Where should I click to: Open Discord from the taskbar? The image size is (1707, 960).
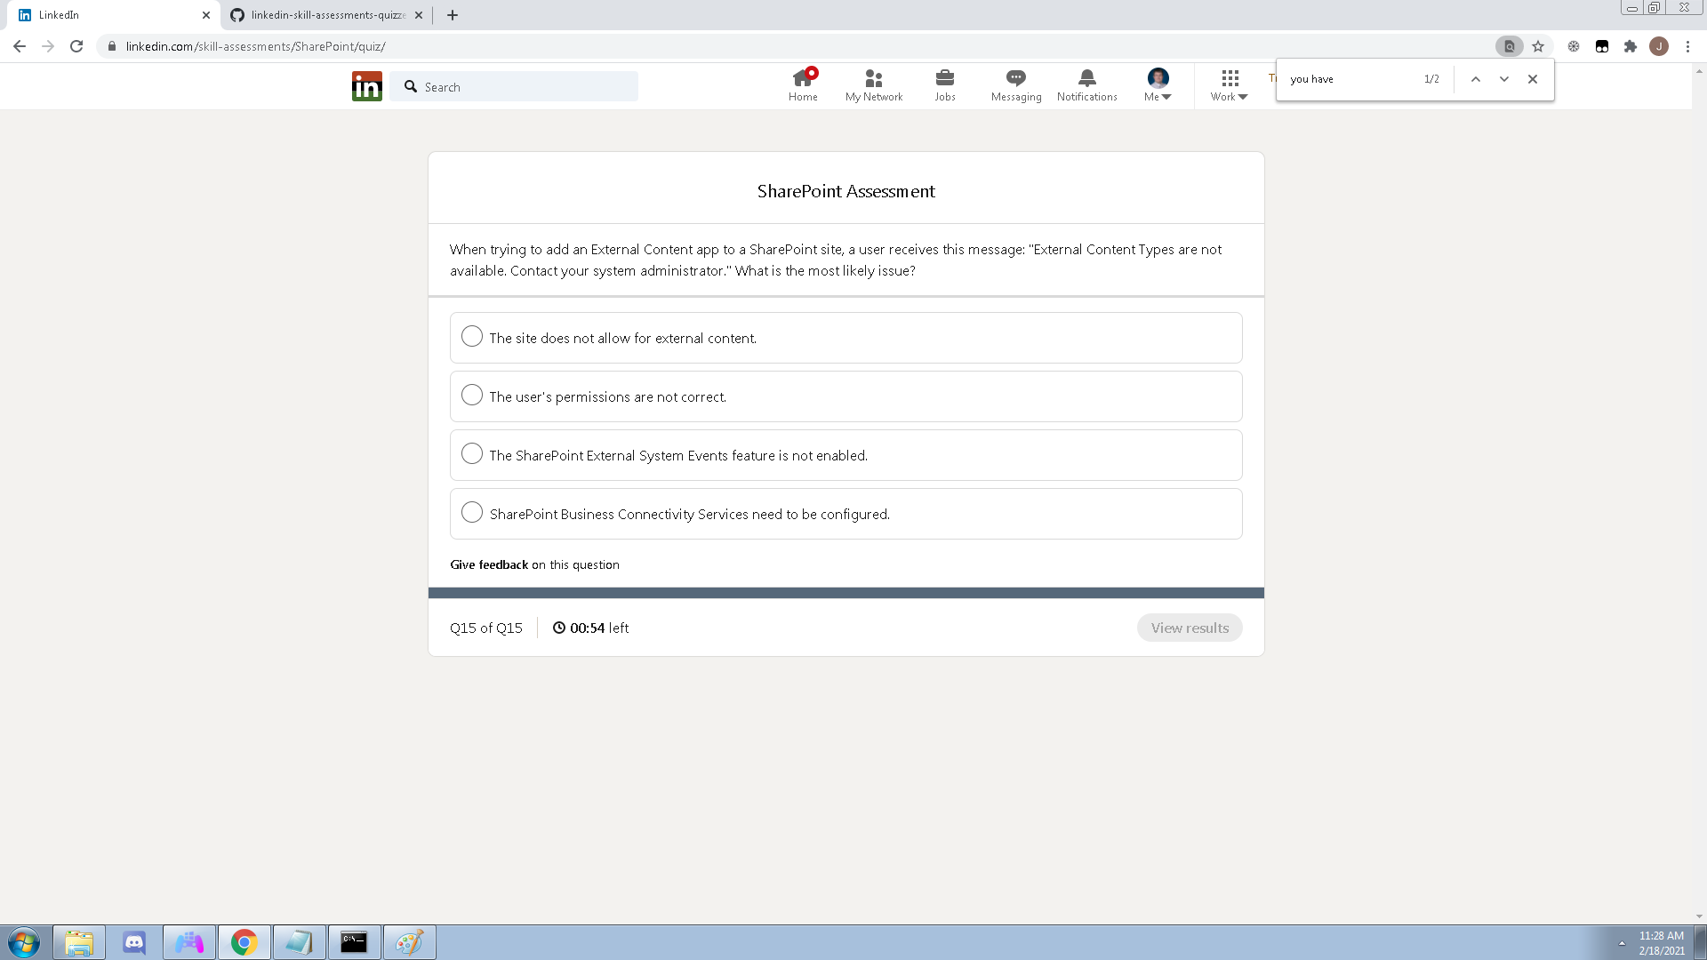pyautogui.click(x=133, y=941)
